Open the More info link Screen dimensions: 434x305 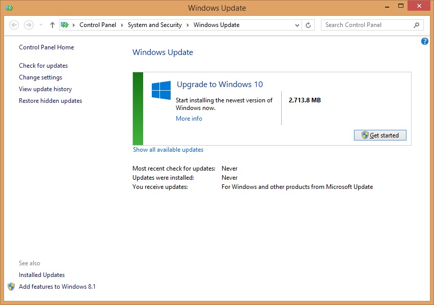(x=189, y=119)
